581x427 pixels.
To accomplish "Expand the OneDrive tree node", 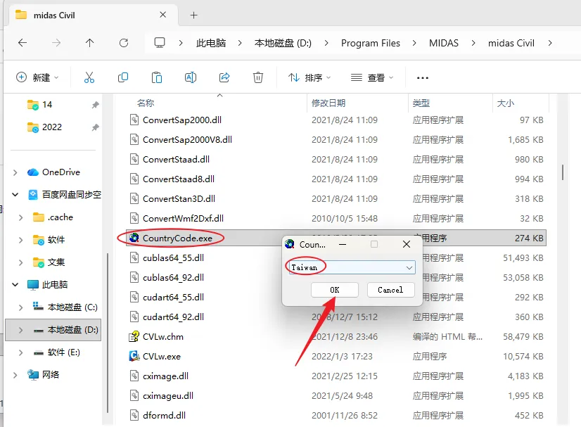I will click(15, 172).
